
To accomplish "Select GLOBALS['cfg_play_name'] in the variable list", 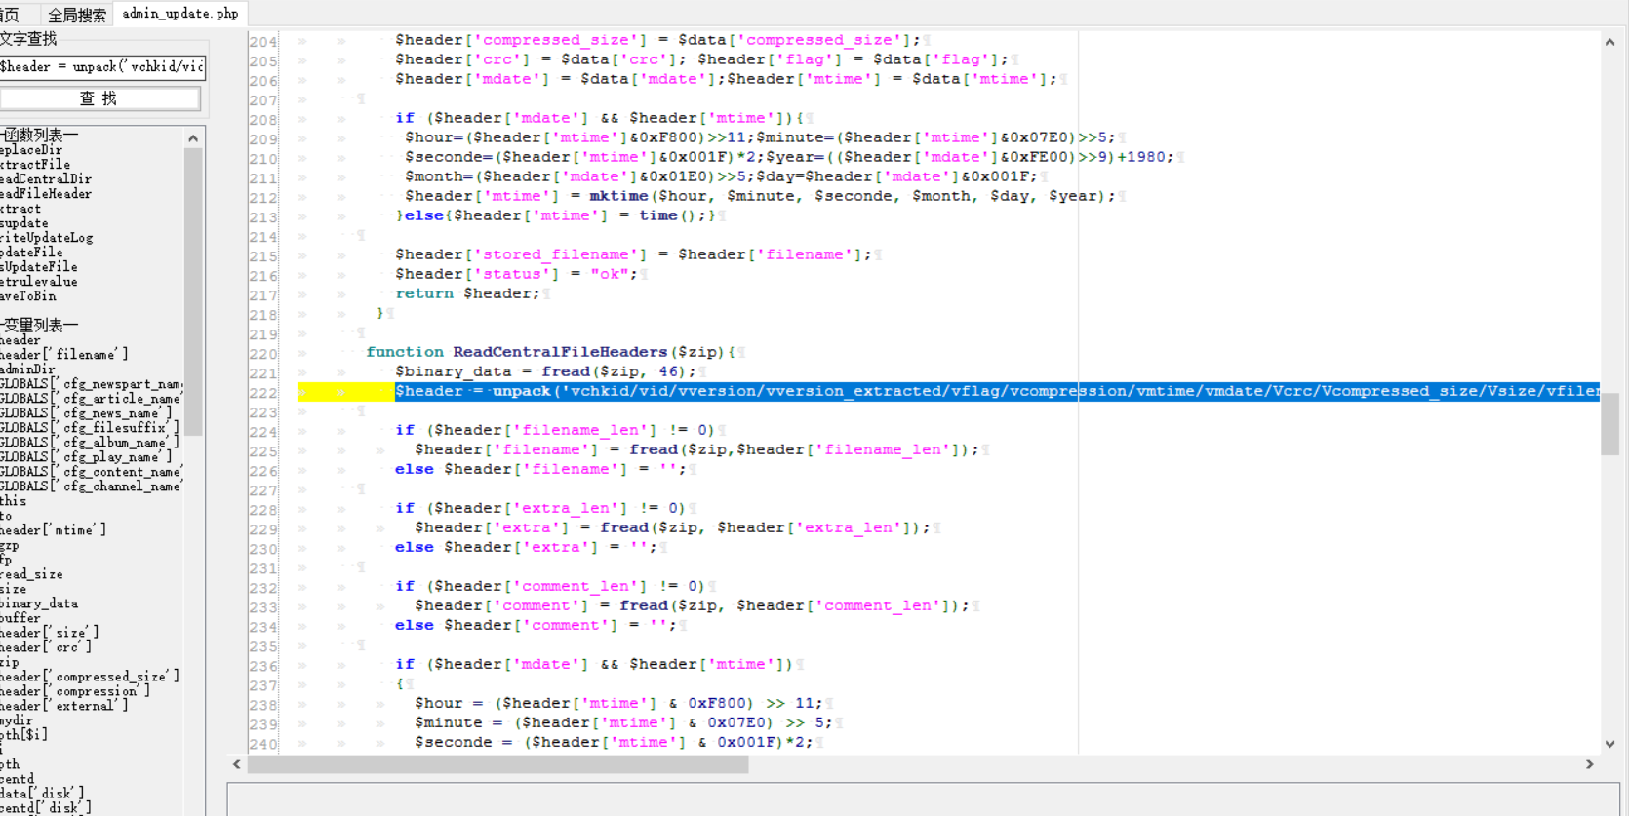I will pyautogui.click(x=86, y=457).
